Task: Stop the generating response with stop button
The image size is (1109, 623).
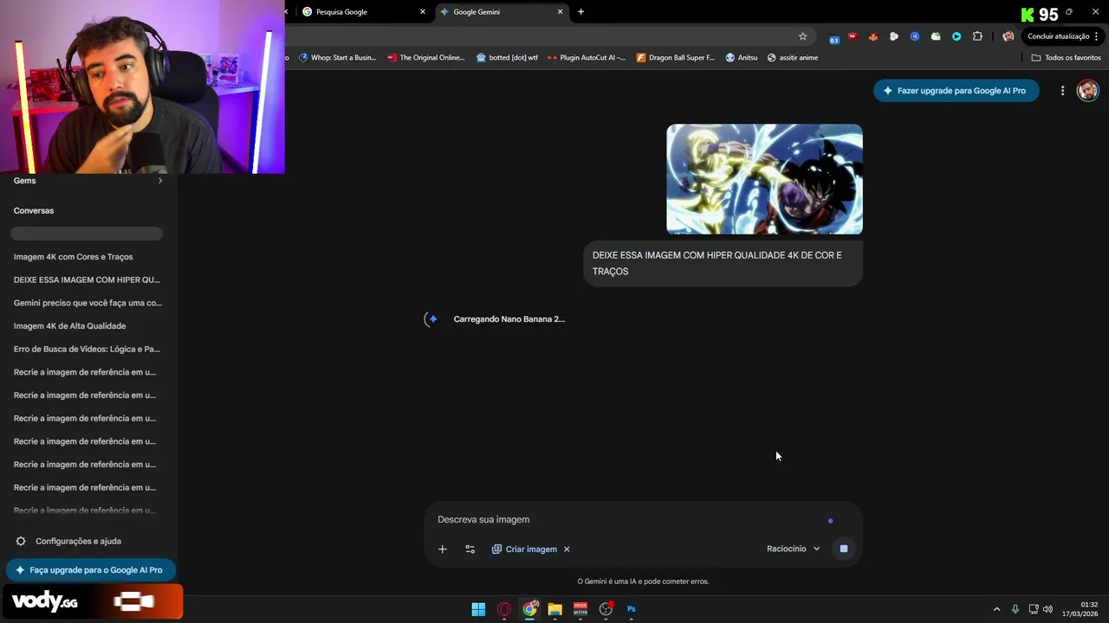Action: point(843,549)
